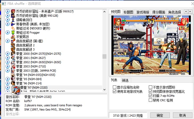This screenshot has height=119, width=194.
Task: Select the frog icon next to 青蛙过河 Frogger
Action: 13,33
